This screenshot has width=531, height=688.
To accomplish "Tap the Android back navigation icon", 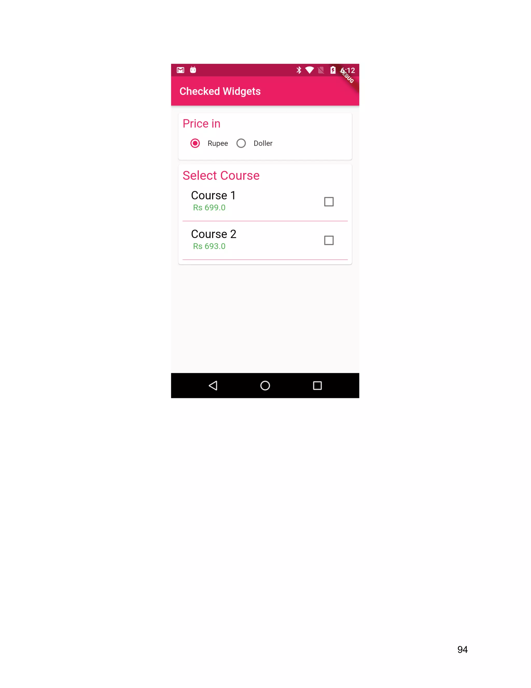I will coord(213,385).
